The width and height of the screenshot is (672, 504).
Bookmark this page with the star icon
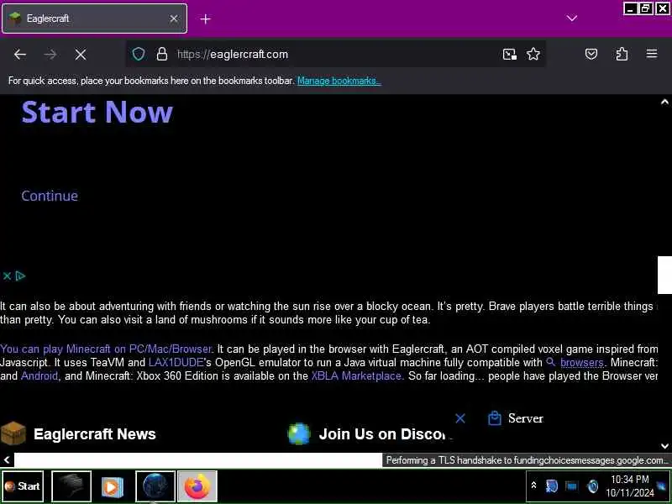[x=533, y=54]
